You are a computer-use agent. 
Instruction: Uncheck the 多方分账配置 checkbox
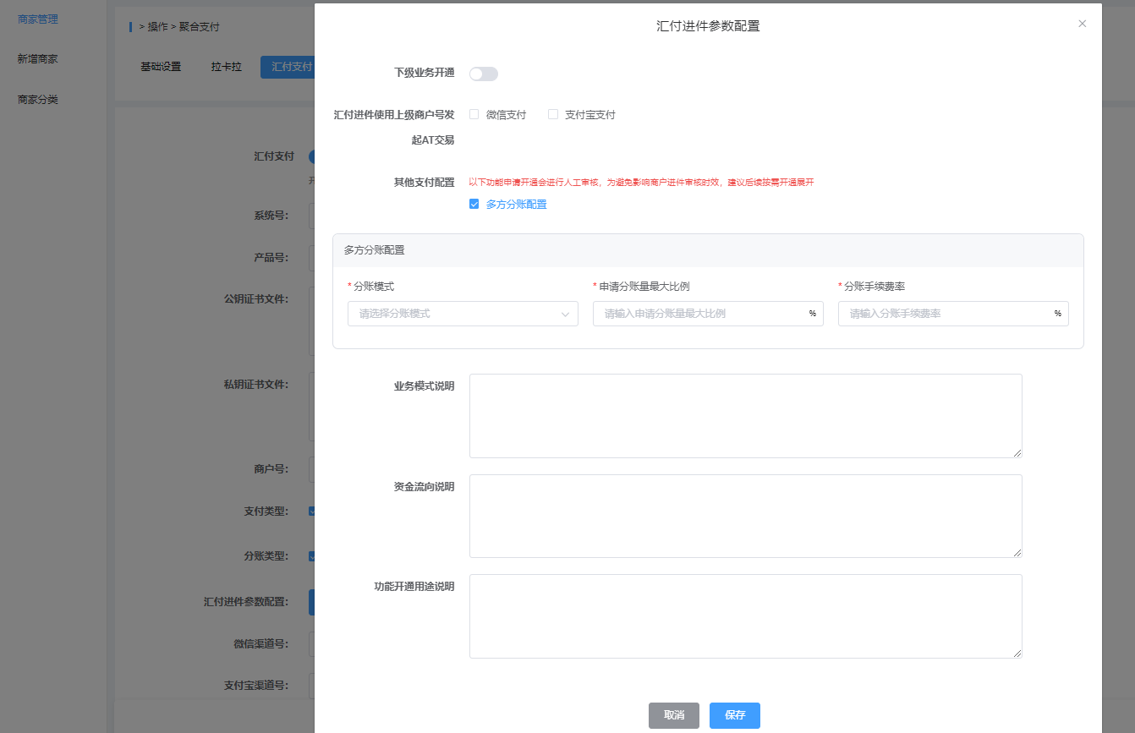(474, 205)
